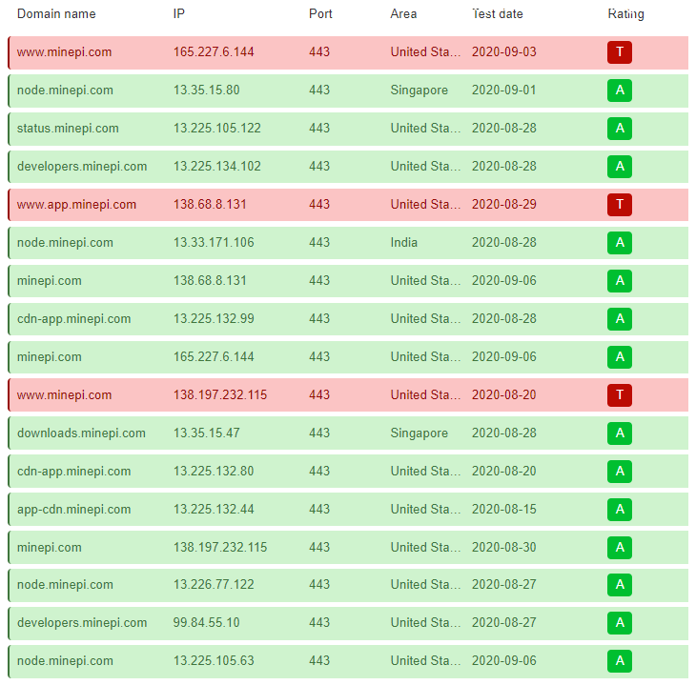Click the T rating badge for www.minepi.com at 165.227.6.144
This screenshot has height=685, width=696.
[619, 52]
